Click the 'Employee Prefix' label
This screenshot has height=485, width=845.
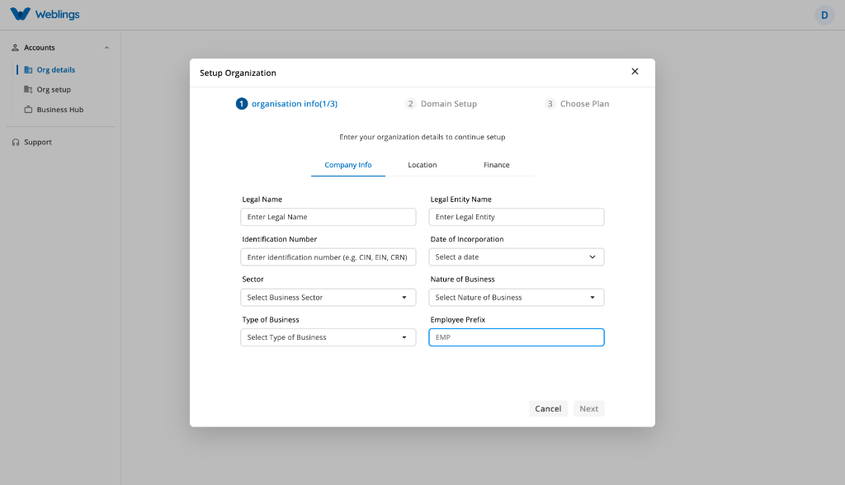457,319
